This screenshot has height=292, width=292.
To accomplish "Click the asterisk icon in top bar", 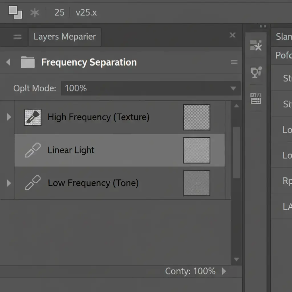I will [x=35, y=13].
